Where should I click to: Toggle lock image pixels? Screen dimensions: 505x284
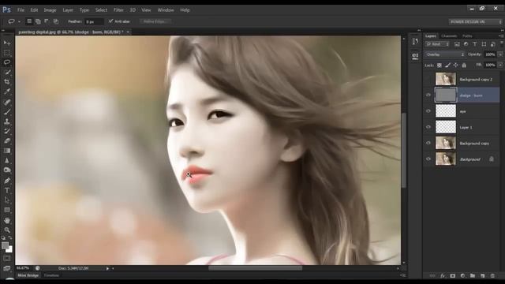pyautogui.click(x=447, y=65)
